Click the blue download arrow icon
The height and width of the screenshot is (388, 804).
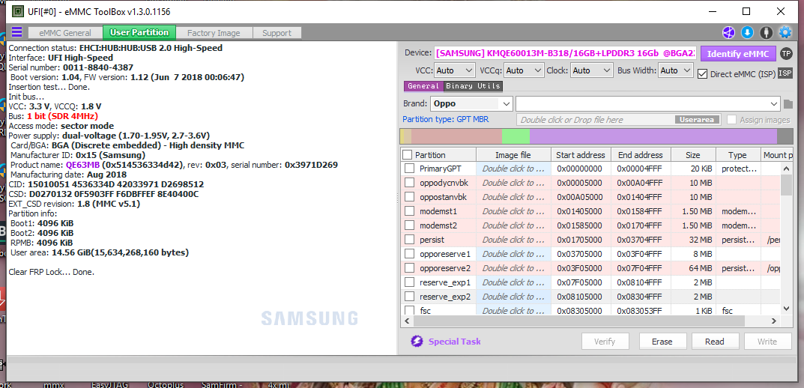pyautogui.click(x=748, y=33)
